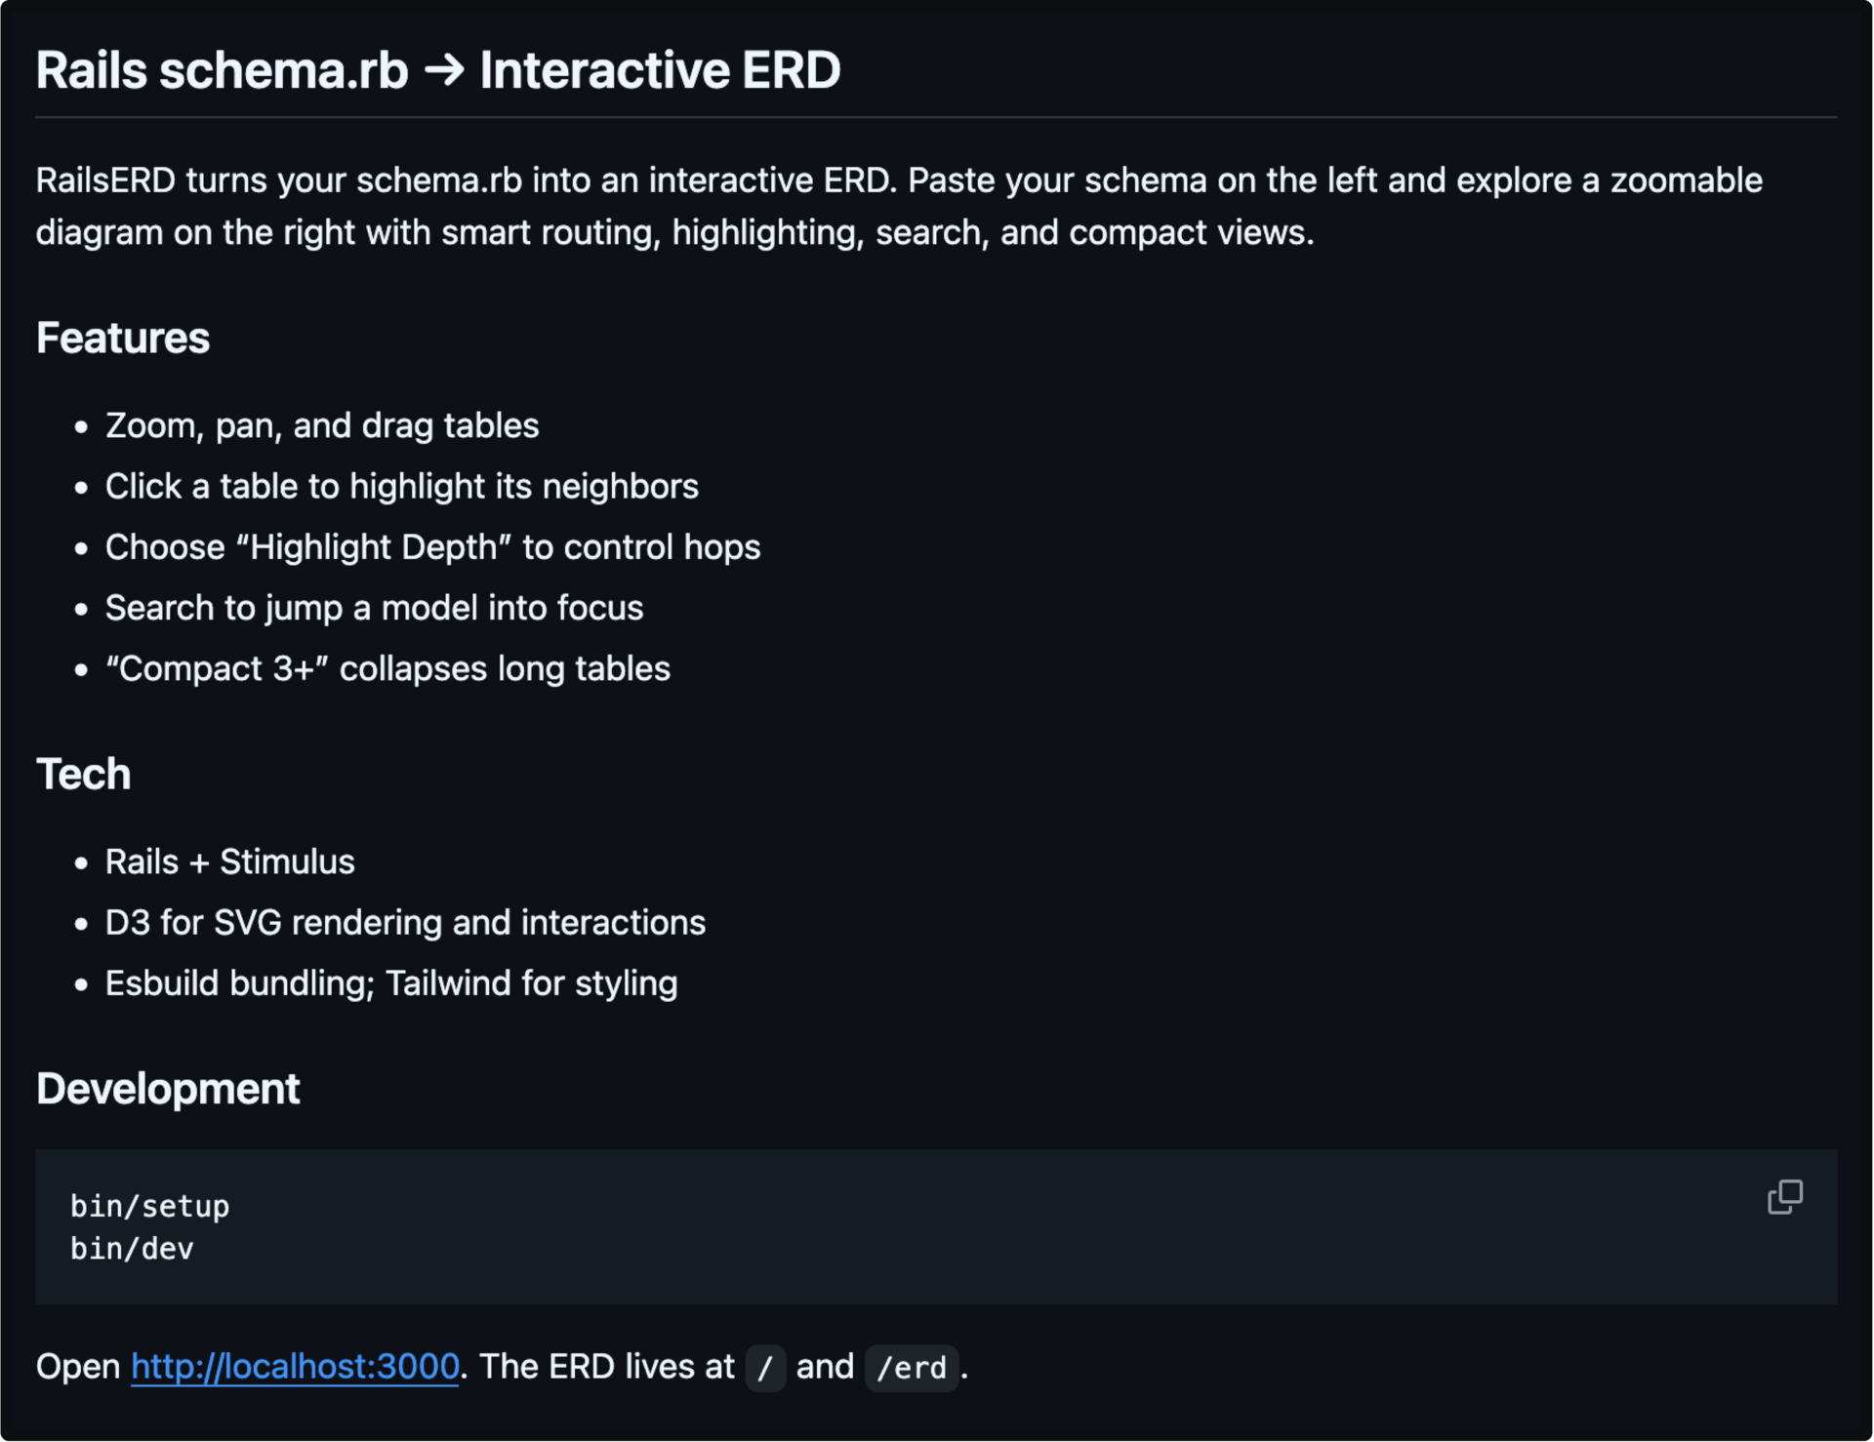The image size is (1874, 1442).
Task: Click the 'Highlight Depth' bullet text
Action: tap(432, 547)
